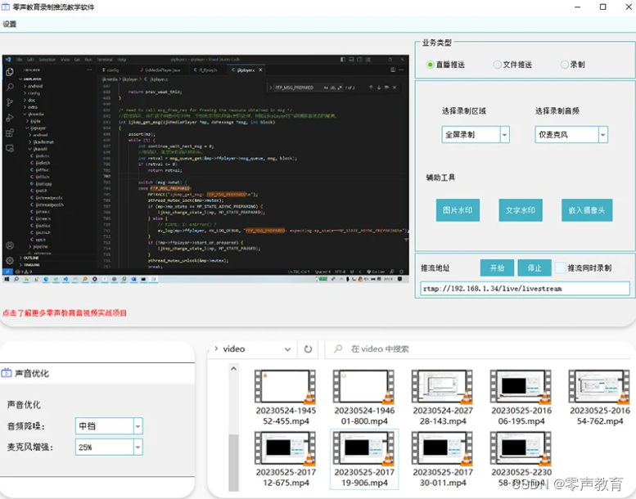Open the Help menu in VS Code preview
636x499 pixels.
tap(122, 60)
